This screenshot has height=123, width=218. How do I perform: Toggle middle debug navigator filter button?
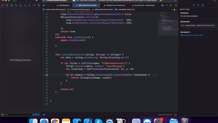pyautogui.click(x=36, y=115)
